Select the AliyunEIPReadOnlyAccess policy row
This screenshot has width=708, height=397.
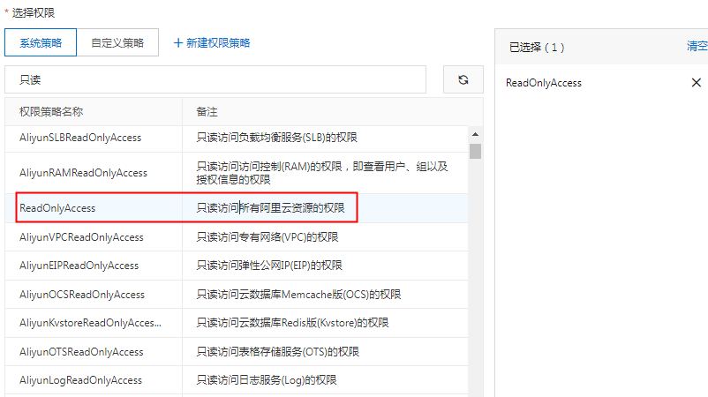[237, 266]
